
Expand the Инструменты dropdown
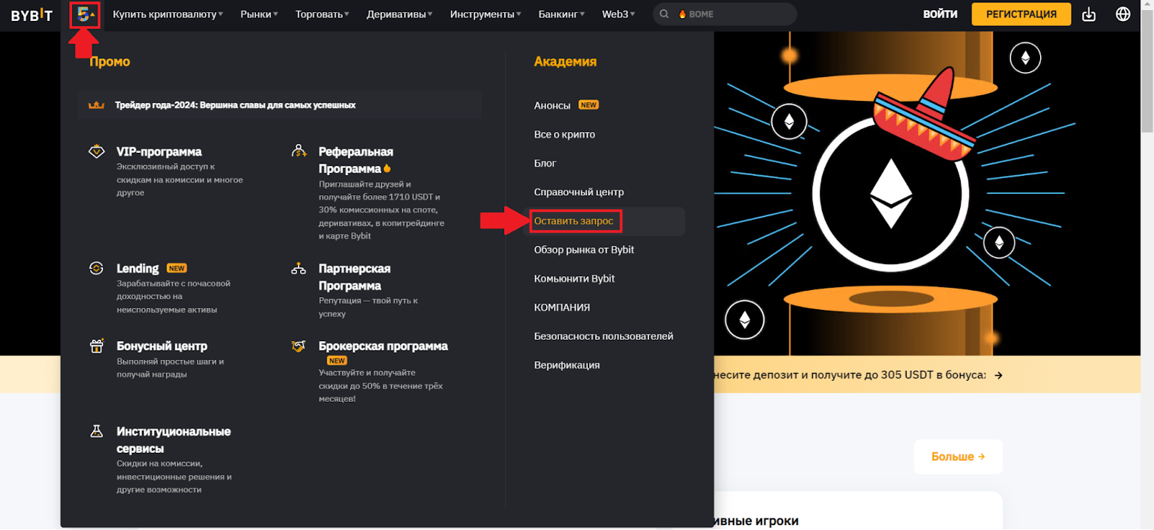click(485, 14)
